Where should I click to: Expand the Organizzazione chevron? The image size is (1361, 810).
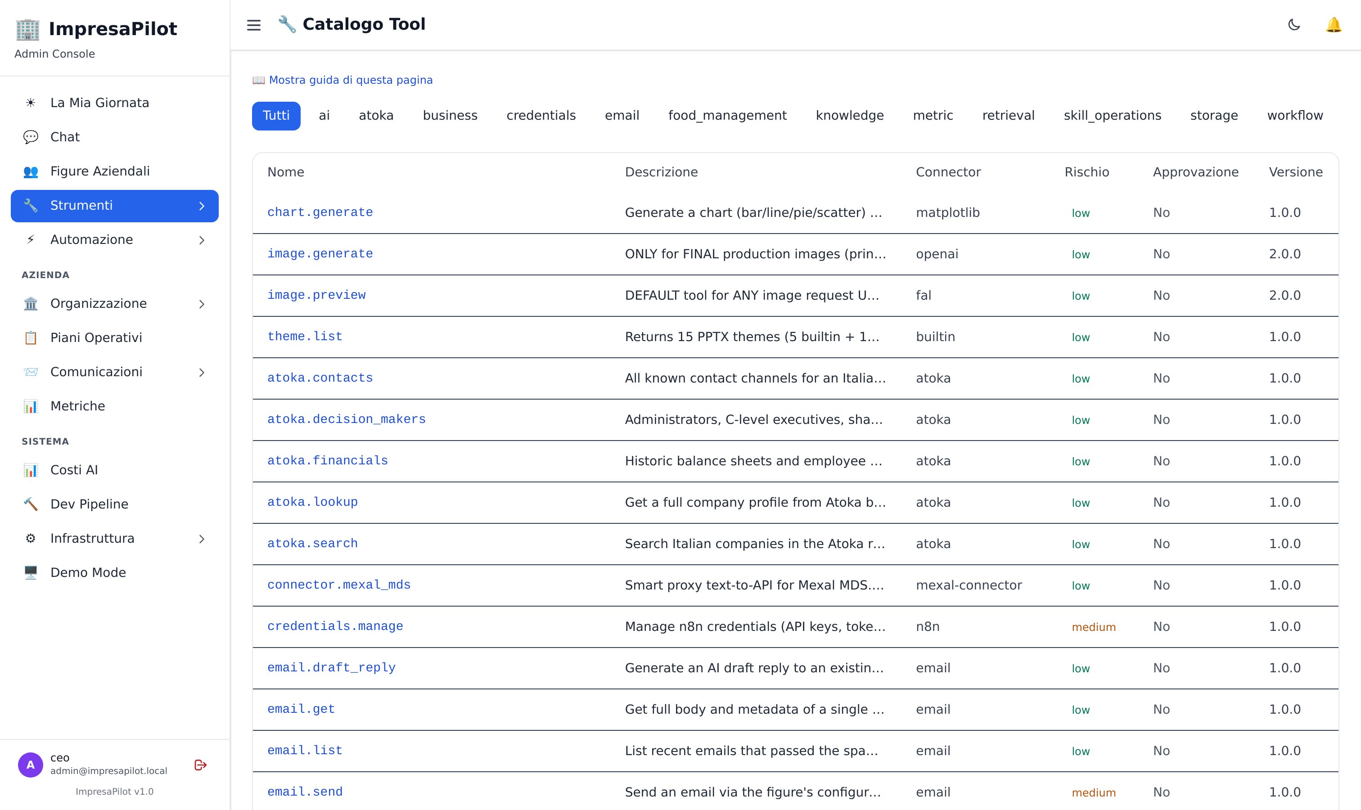[202, 304]
